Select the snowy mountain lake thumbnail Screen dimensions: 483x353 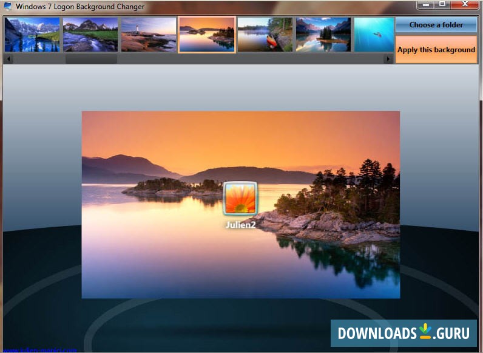(32, 35)
